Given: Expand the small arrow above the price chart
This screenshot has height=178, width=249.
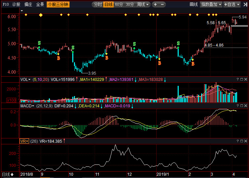Looking at the screenshot, I should click(x=22, y=11).
